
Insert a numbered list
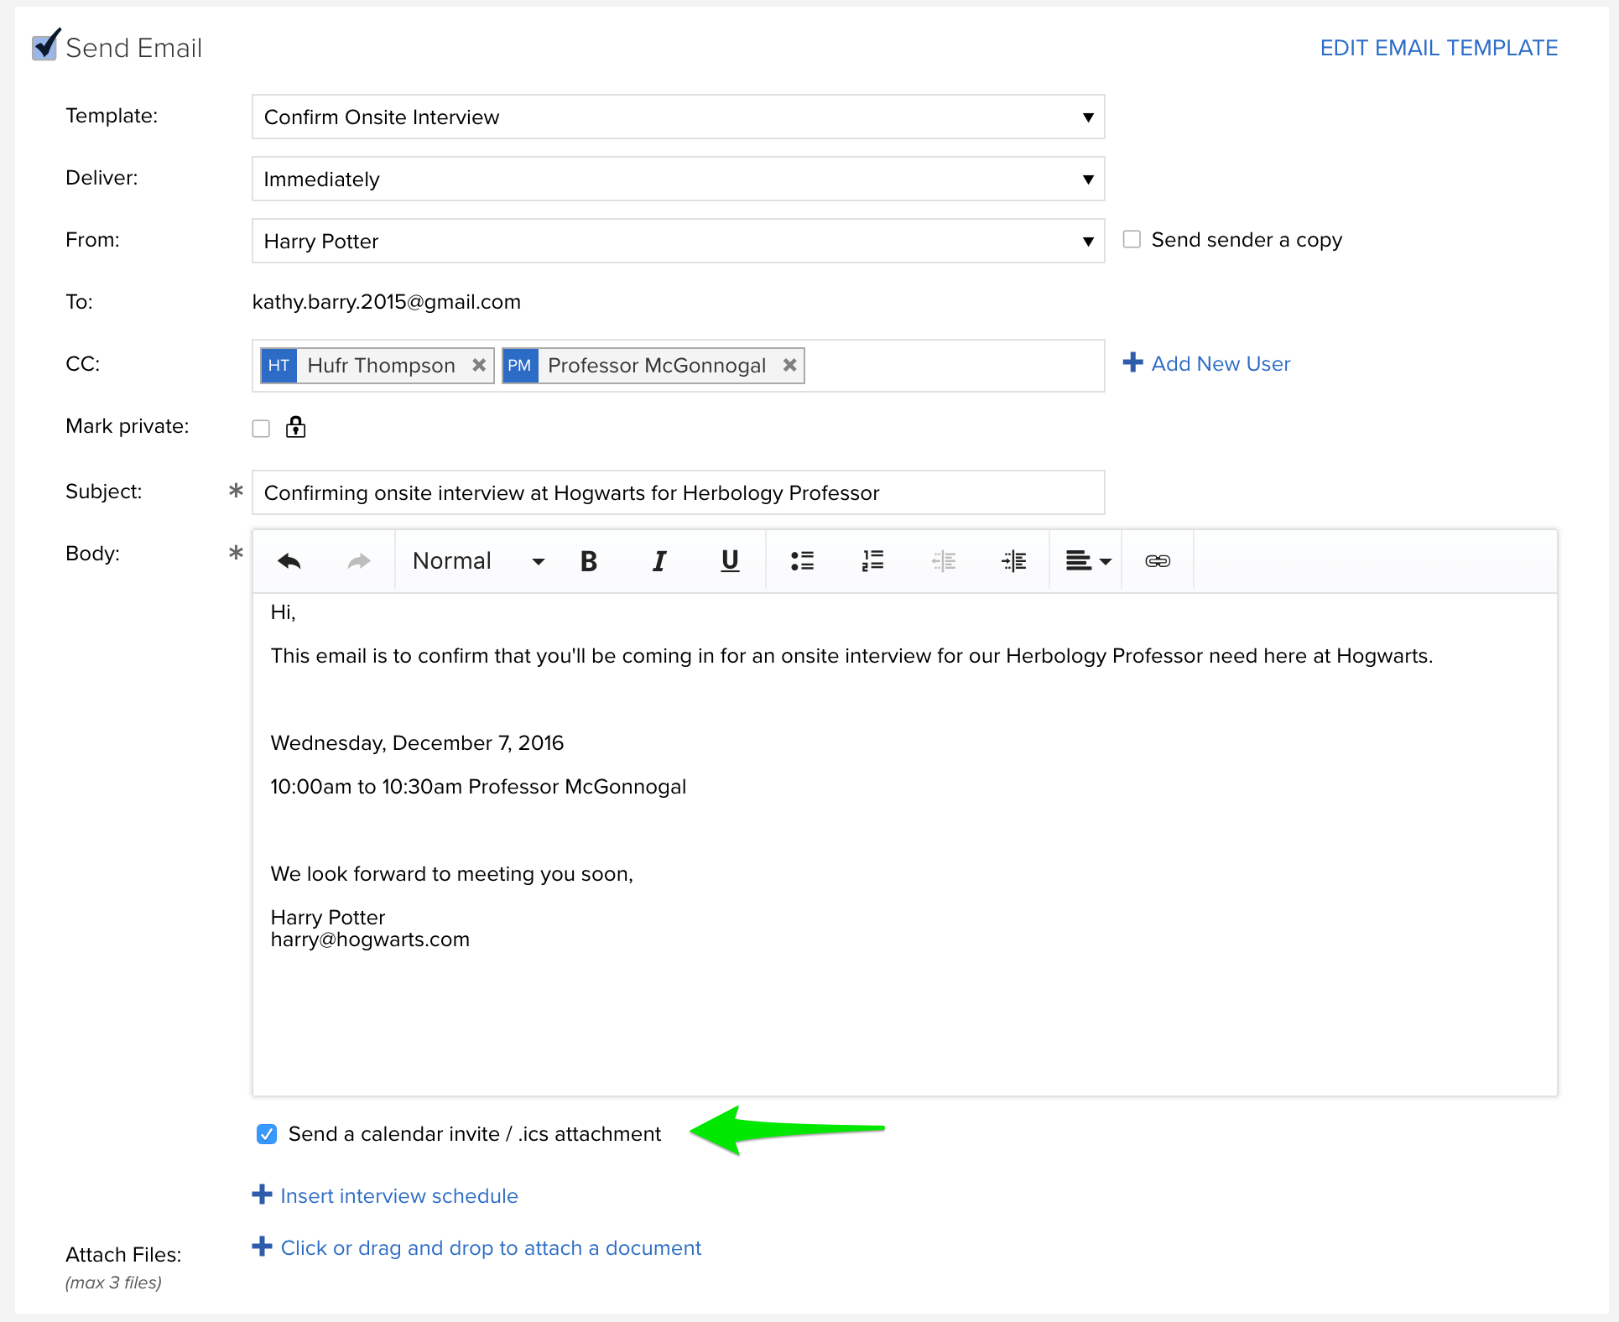872,561
